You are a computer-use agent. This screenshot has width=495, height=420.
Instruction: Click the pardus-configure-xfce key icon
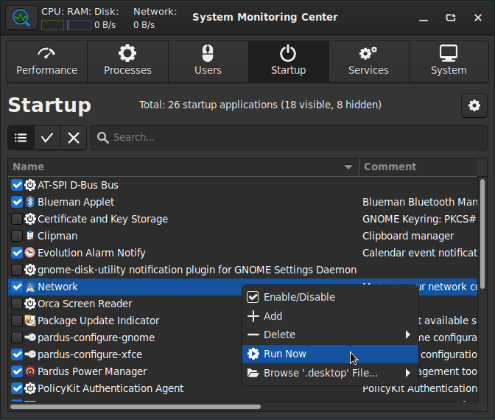pyautogui.click(x=30, y=354)
